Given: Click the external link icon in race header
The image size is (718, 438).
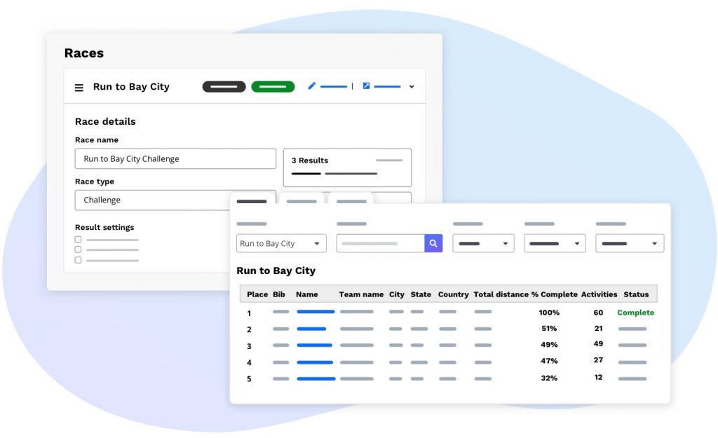Looking at the screenshot, I should [x=366, y=86].
